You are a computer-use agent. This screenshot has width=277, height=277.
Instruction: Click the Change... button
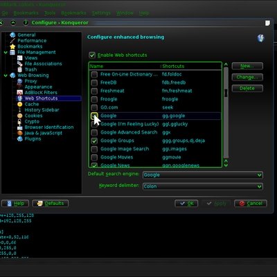[247, 77]
